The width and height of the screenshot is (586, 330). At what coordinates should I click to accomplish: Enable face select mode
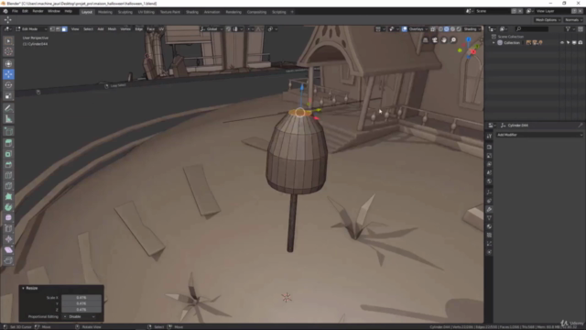(x=64, y=28)
